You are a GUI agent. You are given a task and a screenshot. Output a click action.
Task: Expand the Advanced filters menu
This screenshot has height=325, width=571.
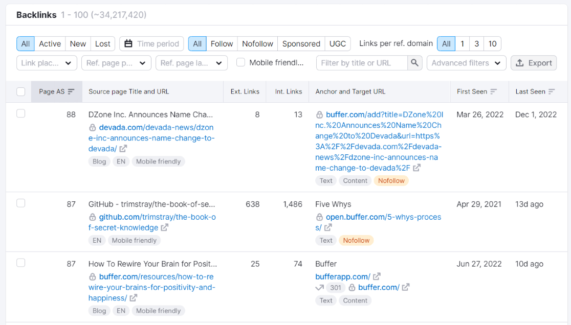pos(466,62)
